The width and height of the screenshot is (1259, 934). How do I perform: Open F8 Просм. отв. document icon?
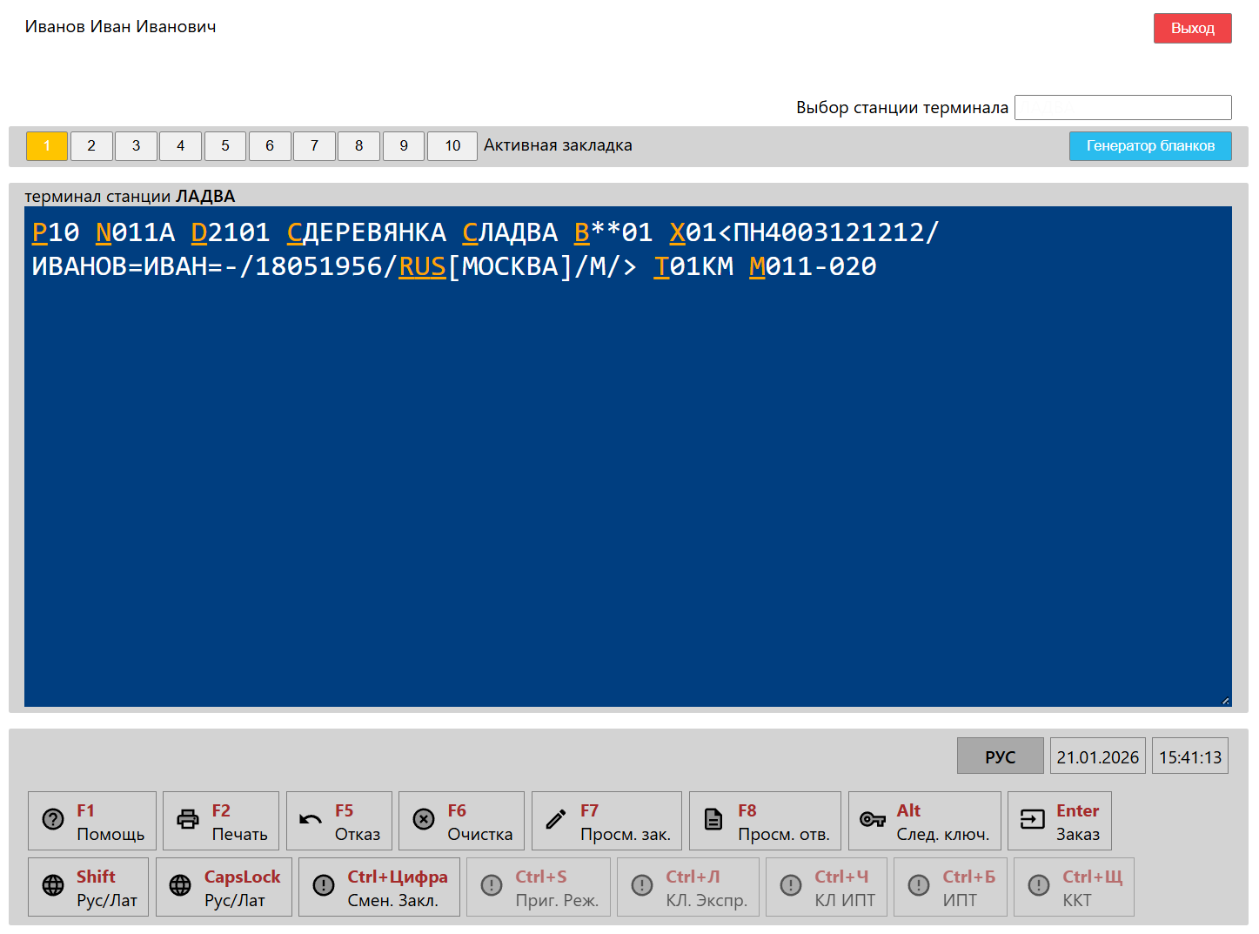[x=713, y=820]
